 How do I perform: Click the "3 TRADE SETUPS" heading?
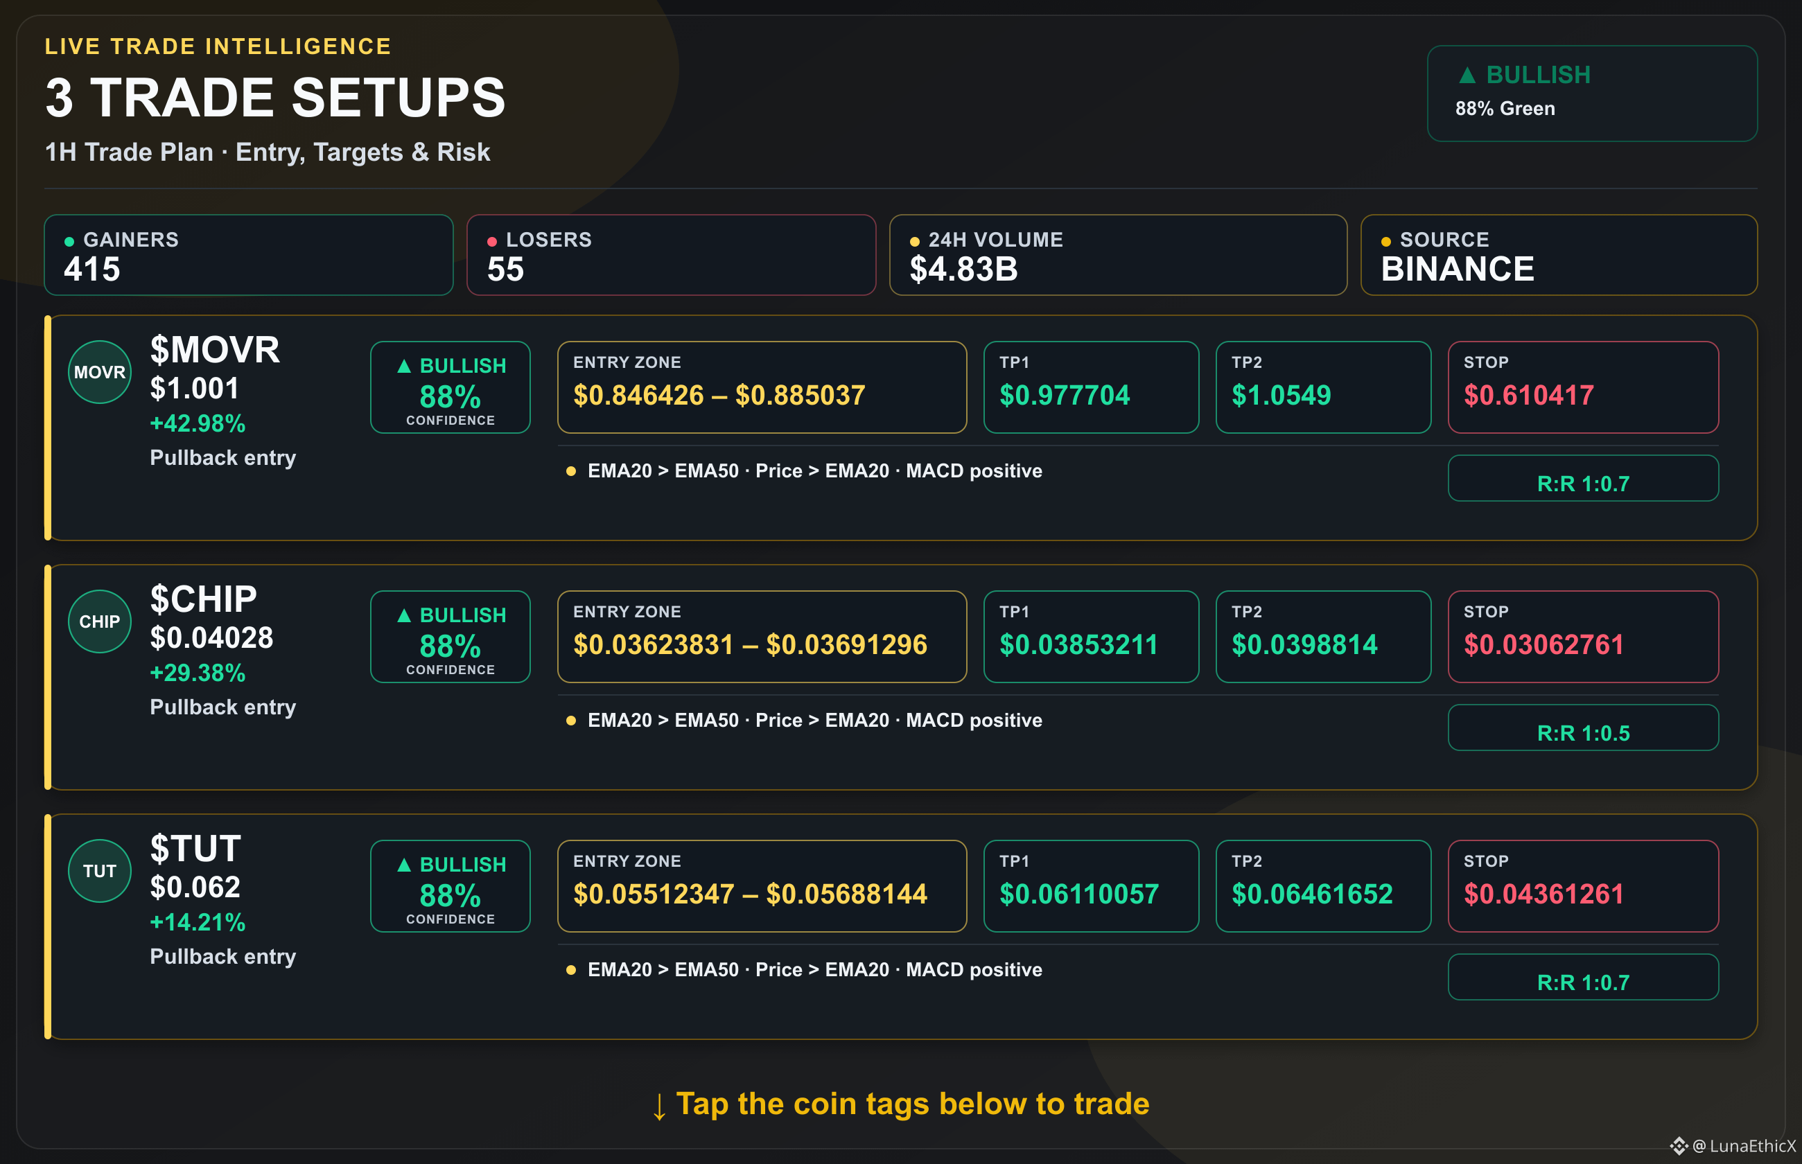click(275, 98)
